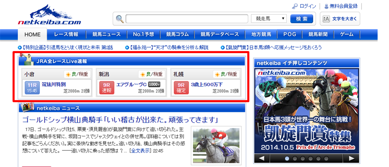The height and width of the screenshot is (167, 389).
Task: Go to next banner with right arrow
Action: click(351, 158)
